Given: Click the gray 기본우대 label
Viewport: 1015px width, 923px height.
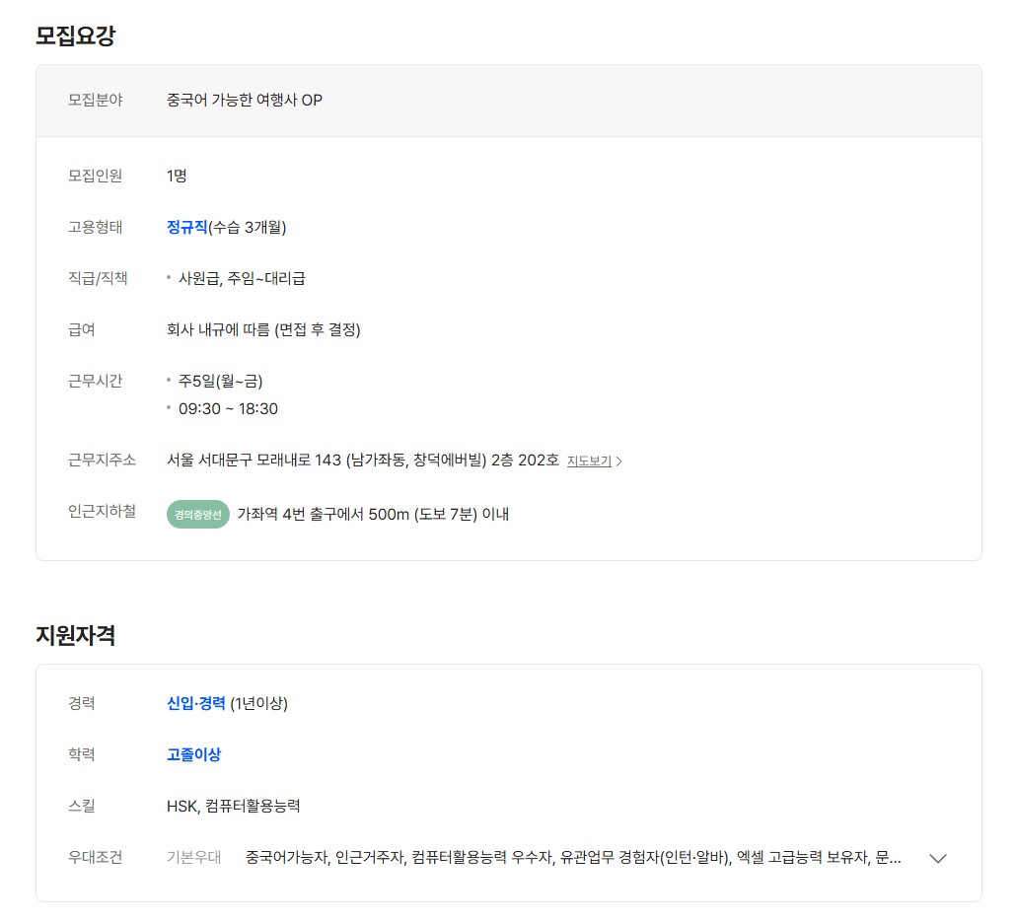Looking at the screenshot, I should point(194,858).
